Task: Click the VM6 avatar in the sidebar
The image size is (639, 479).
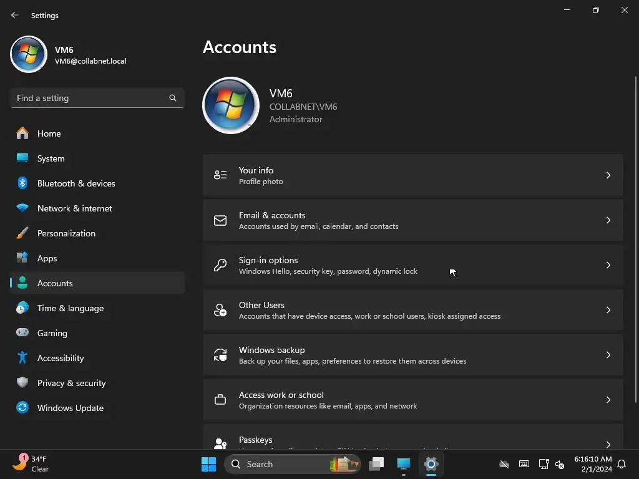Action: 29,54
